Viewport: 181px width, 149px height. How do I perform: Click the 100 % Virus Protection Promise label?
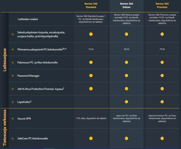(41, 89)
